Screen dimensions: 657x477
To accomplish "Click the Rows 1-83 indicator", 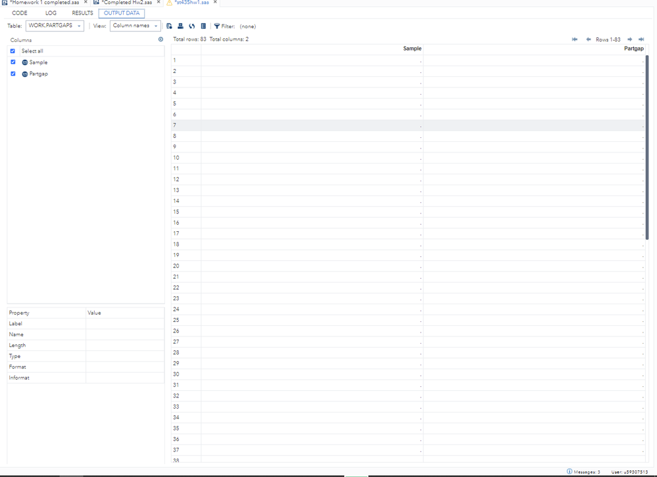I will tap(608, 39).
